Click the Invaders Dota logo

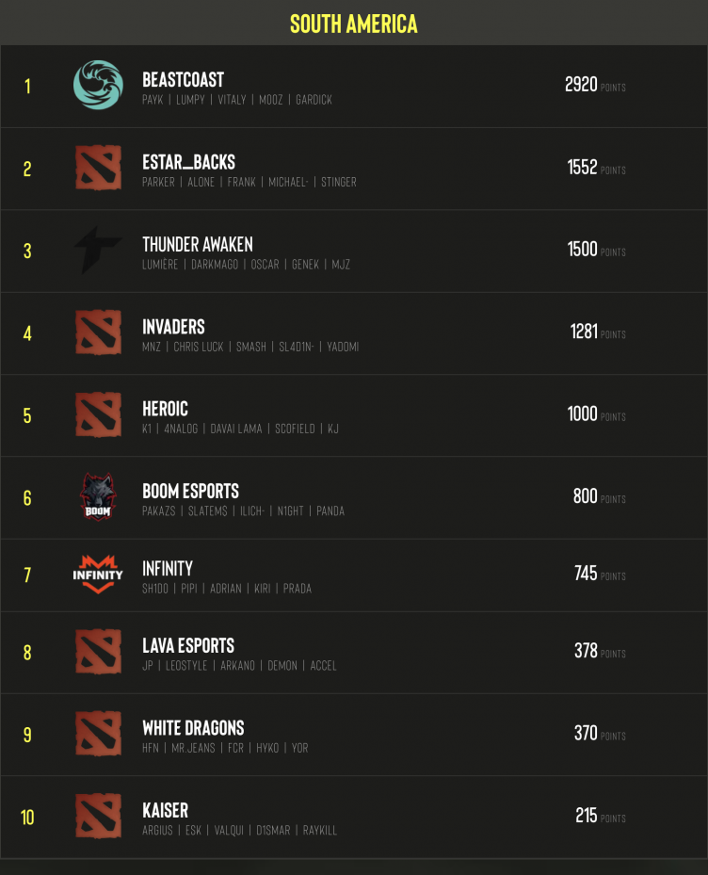98,333
